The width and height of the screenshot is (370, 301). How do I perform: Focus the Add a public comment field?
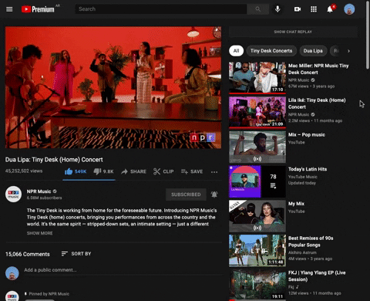click(123, 270)
